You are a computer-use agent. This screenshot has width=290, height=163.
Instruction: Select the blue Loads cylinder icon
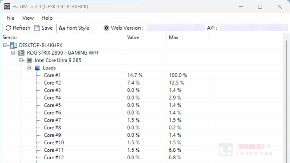(37, 68)
